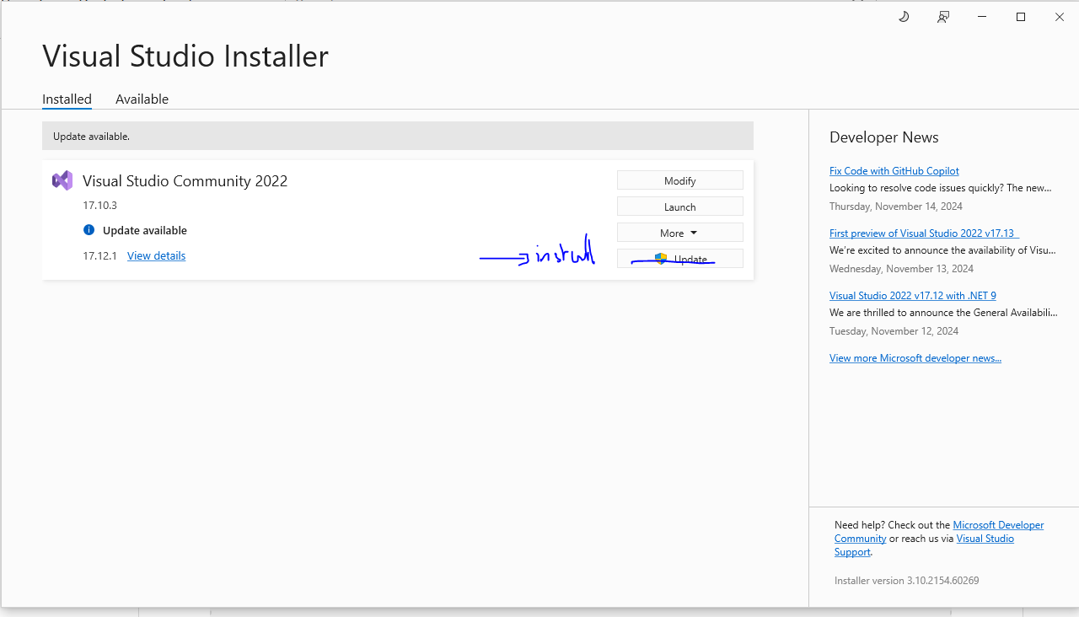Click the Update button
The height and width of the screenshot is (617, 1079).
tap(680, 259)
